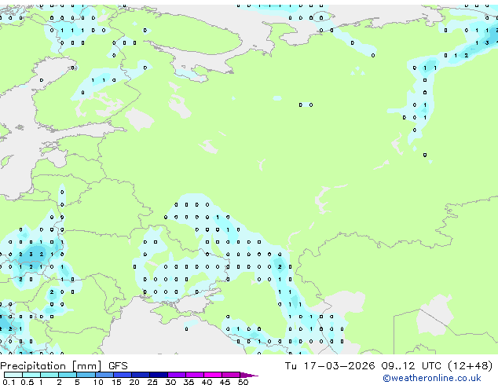Click the legend swatch between 0.1 and 0.5
Viewport: 498px width, 385px height.
13,375
